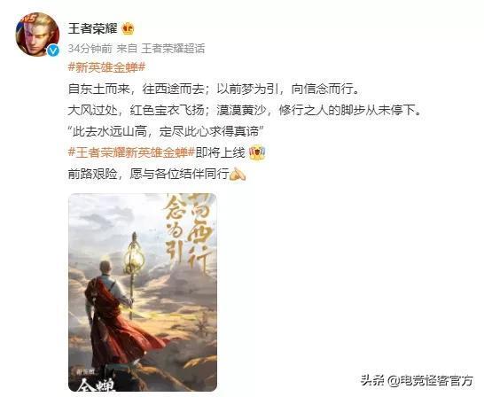The width and height of the screenshot is (484, 397).
Task: Open the 王者荣耀 username link
Action: coord(92,28)
